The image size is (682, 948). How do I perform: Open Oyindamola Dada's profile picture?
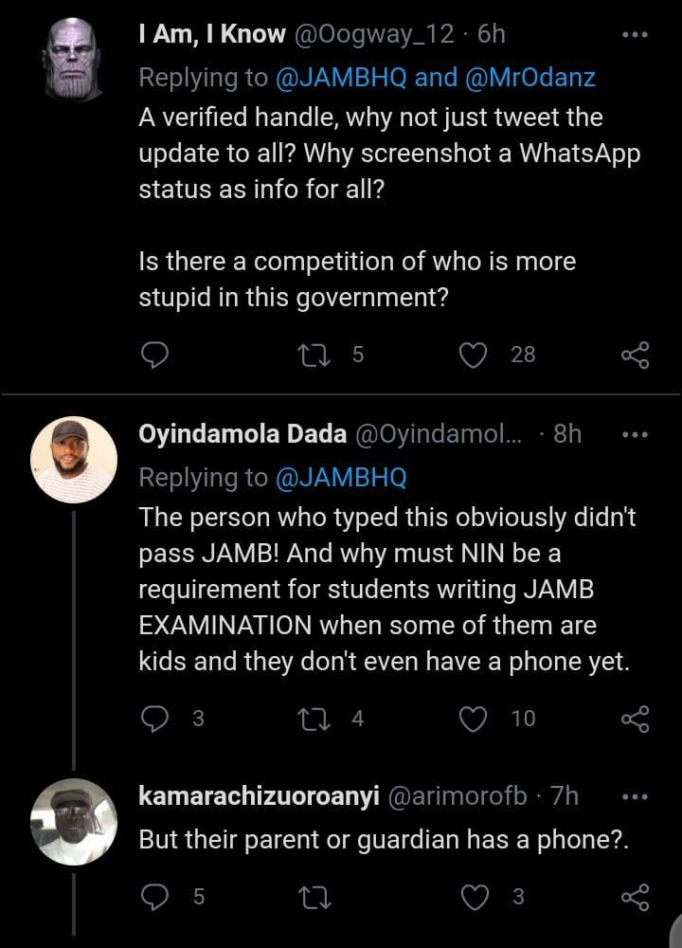[75, 459]
